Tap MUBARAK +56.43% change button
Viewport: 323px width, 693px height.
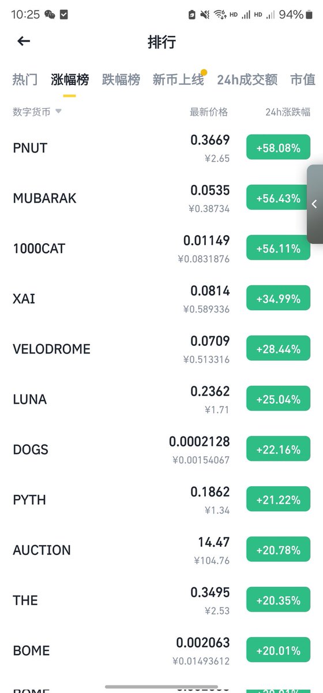click(x=278, y=198)
